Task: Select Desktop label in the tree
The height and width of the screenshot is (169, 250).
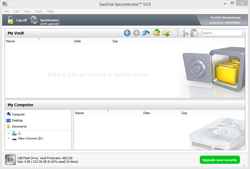Action: (17, 120)
